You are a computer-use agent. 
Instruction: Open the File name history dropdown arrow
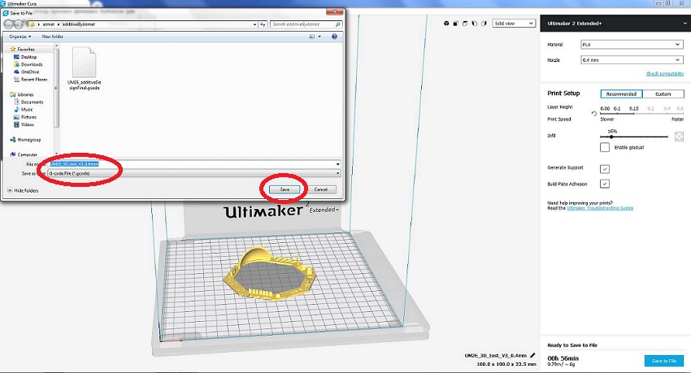[x=337, y=164]
